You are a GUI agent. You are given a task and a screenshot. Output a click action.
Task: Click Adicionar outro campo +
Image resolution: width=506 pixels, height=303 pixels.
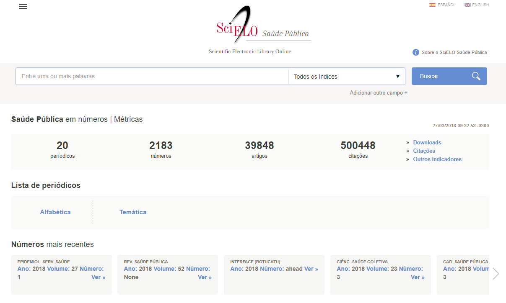click(x=379, y=93)
